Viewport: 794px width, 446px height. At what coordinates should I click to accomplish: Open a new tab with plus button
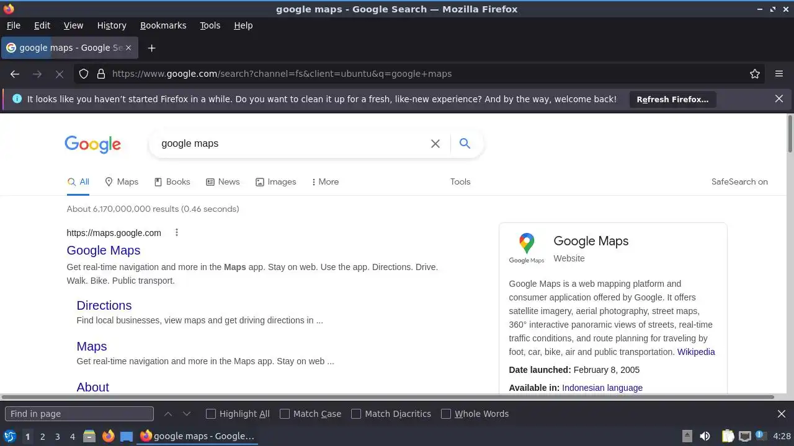(151, 48)
